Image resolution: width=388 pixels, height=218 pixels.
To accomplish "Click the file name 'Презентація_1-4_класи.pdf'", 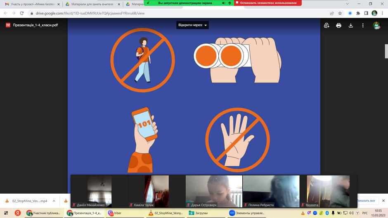I will [35, 25].
